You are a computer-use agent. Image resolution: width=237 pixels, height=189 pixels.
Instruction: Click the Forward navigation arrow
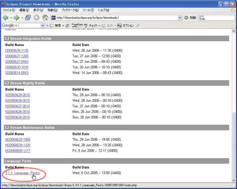click(x=17, y=18)
